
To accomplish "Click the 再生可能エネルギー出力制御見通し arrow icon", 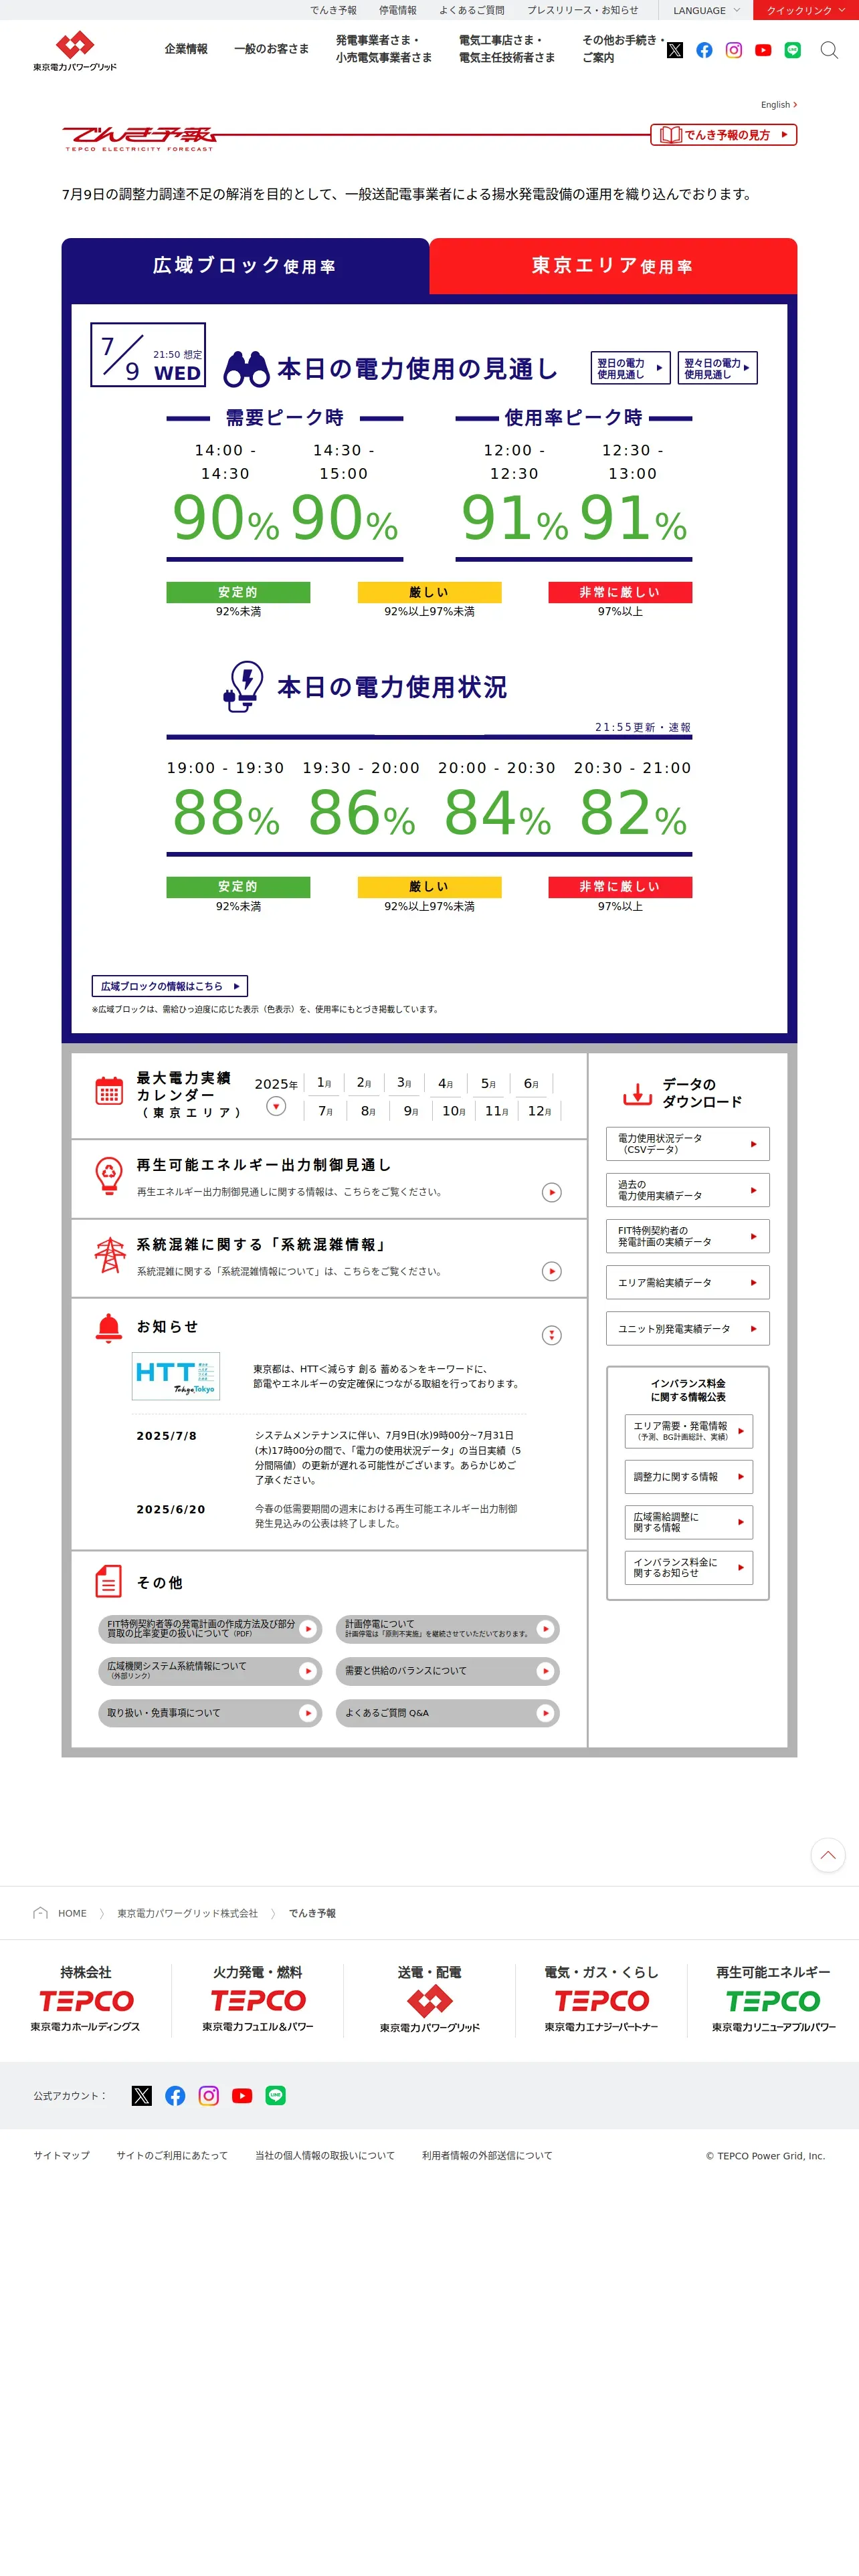I will [x=551, y=1192].
